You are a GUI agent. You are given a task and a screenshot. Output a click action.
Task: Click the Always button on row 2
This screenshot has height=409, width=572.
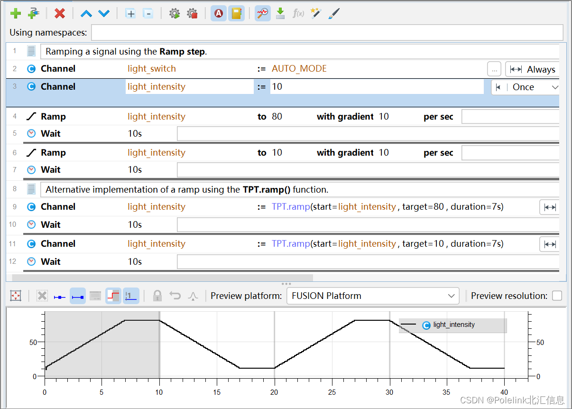533,69
